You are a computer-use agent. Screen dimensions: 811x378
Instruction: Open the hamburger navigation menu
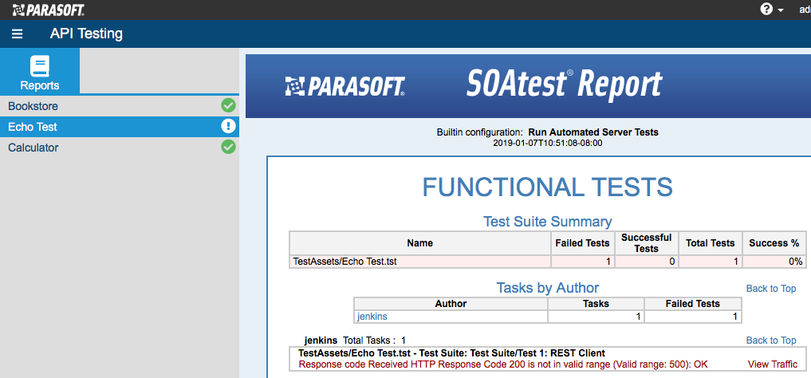tap(17, 34)
